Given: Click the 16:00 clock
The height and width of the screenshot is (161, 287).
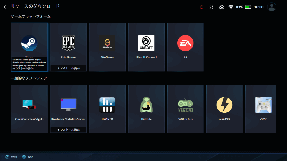Looking at the screenshot, I should (259, 7).
